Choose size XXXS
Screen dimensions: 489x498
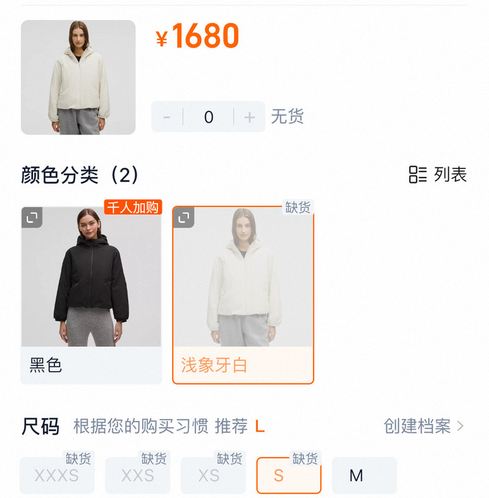(x=57, y=475)
